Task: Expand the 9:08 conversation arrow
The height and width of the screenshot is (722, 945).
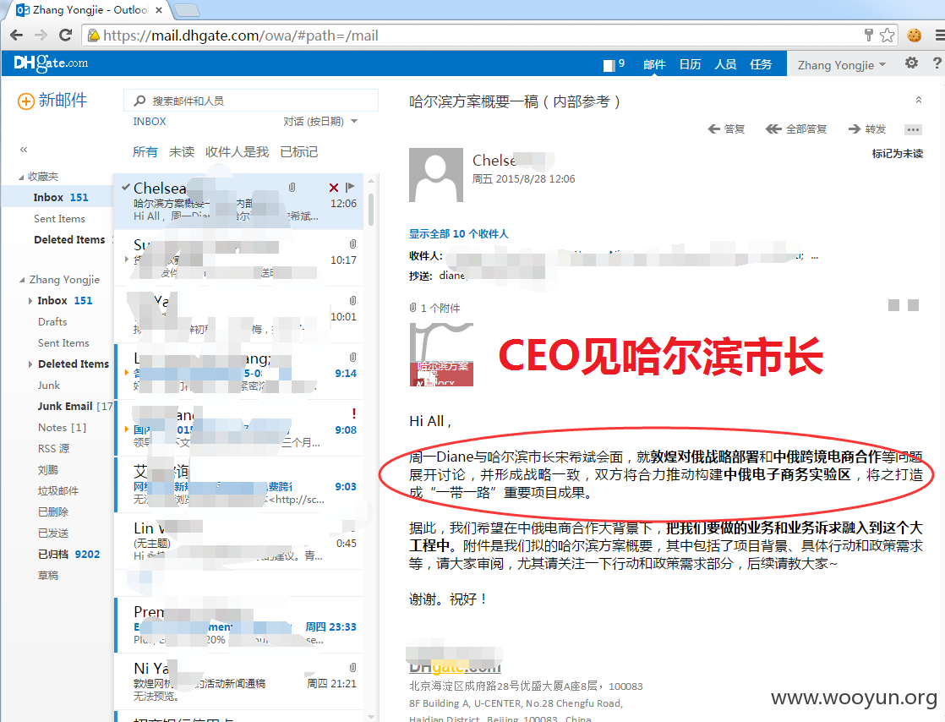Action: [x=127, y=429]
